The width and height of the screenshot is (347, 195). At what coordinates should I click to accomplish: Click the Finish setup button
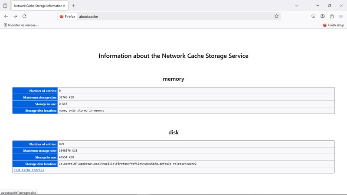click(x=333, y=25)
